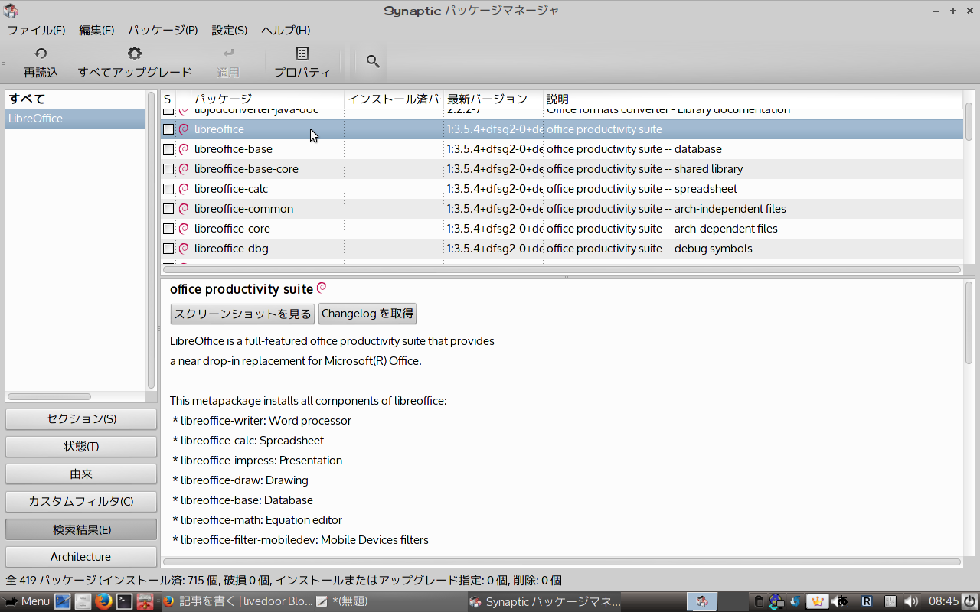Click the Debian swirl beside libreoffice-dbg

[184, 249]
